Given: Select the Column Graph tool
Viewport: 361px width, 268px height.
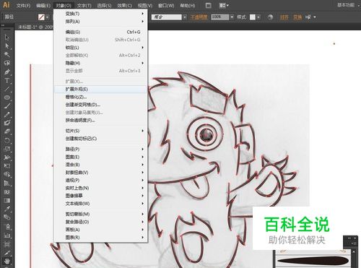Looking at the screenshot, I should pos(6,235).
